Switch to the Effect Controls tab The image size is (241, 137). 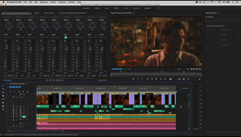49,13
